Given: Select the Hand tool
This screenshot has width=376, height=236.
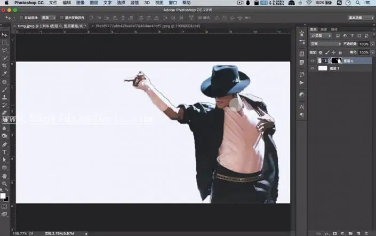Looking at the screenshot, I should pyautogui.click(x=4, y=176).
